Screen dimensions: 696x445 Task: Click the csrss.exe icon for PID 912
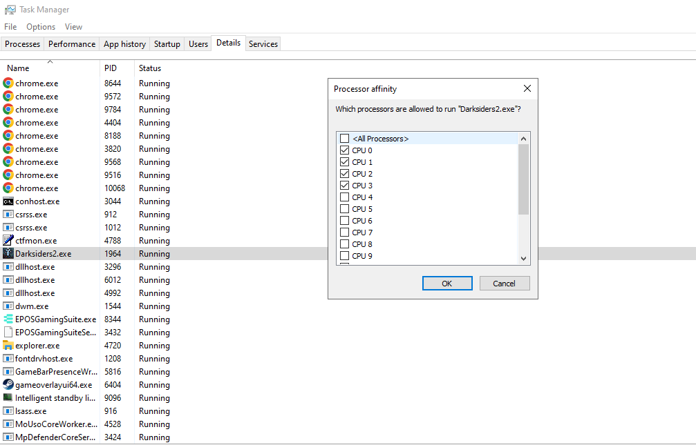(x=8, y=214)
